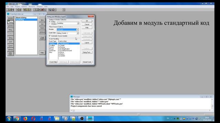Click the New file toolbar icon
Viewport: 220px width, 123px height.
pyautogui.click(x=8, y=10)
